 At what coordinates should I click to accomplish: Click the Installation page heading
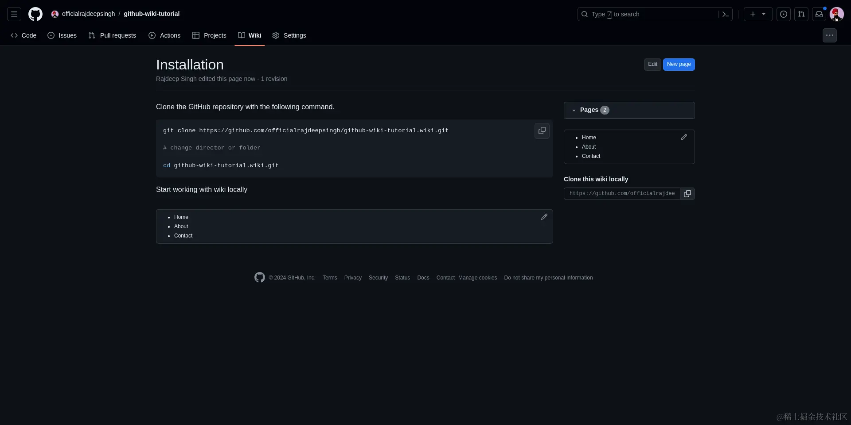[x=190, y=65]
